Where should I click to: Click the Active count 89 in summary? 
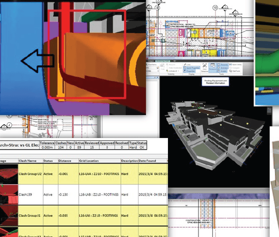pyautogui.click(x=79, y=147)
